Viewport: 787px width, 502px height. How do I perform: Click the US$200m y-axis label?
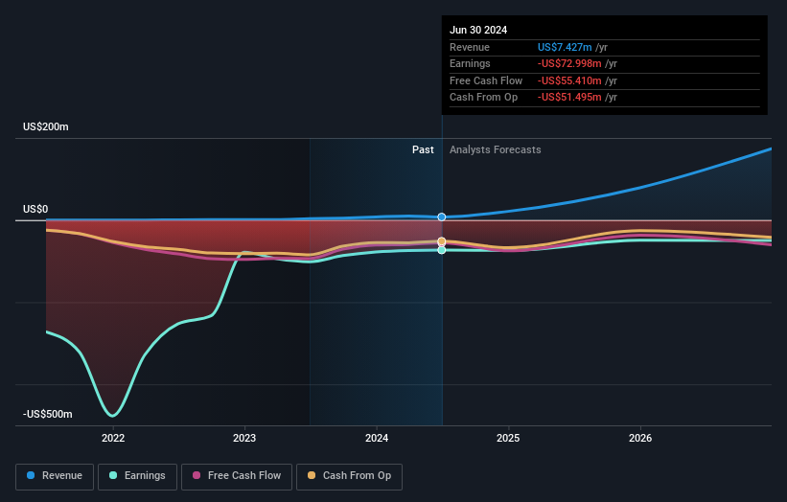pos(46,126)
